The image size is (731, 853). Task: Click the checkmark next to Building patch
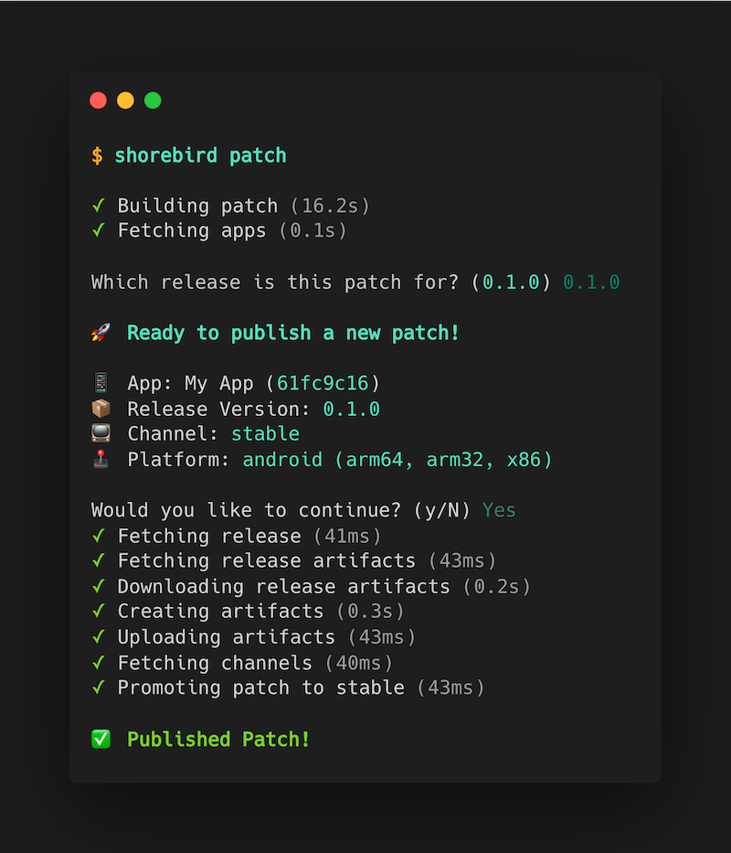click(x=98, y=206)
